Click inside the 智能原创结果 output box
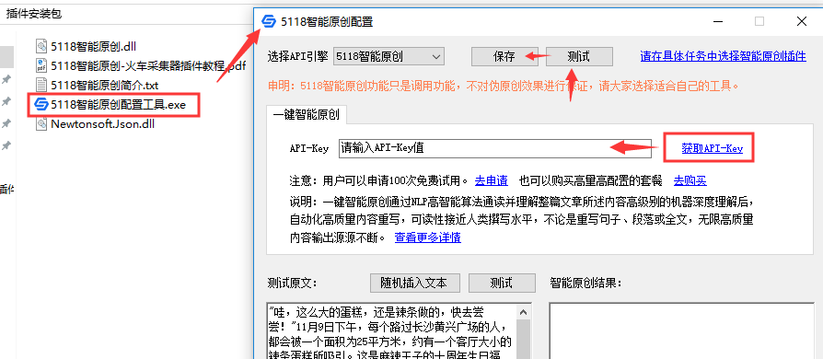This screenshot has width=823, height=359. click(x=681, y=330)
